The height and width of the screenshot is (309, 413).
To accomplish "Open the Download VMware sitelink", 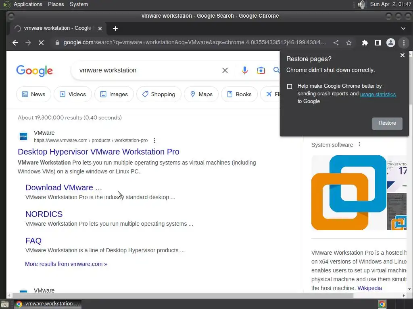I will (x=63, y=187).
